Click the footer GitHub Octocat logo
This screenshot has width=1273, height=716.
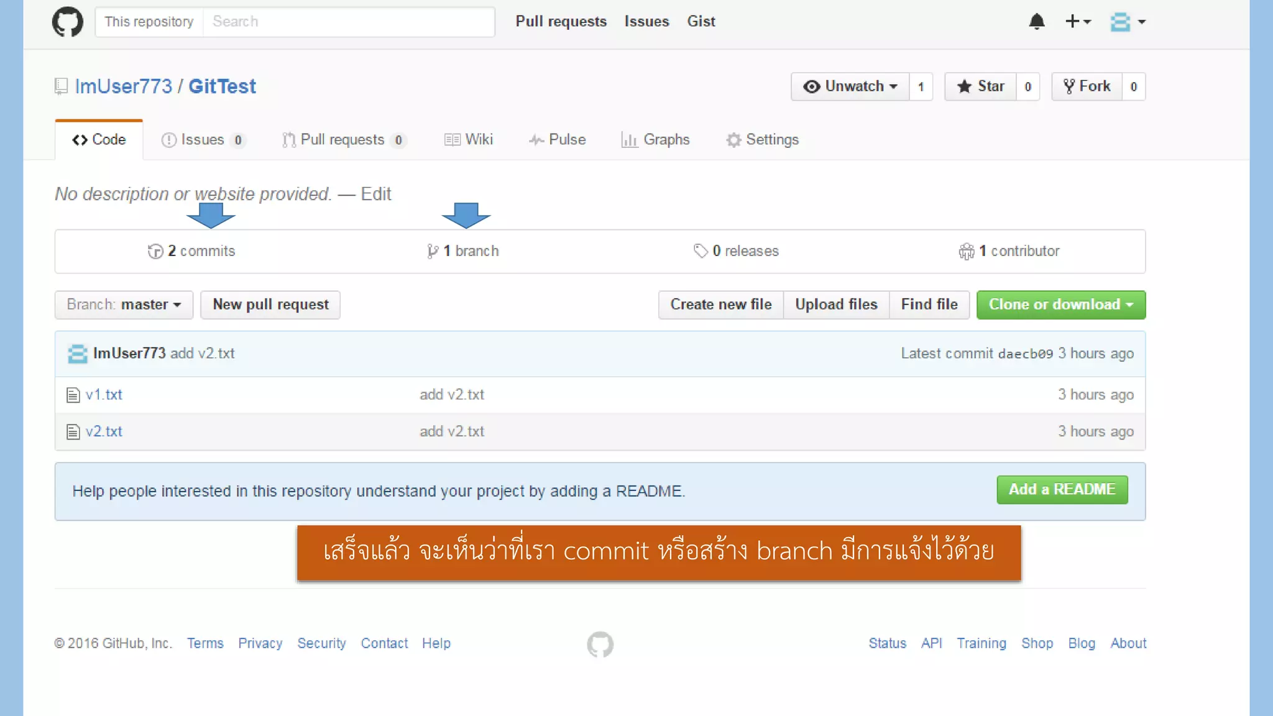click(x=600, y=645)
